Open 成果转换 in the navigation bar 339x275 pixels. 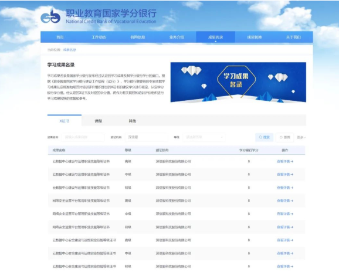[255, 37]
